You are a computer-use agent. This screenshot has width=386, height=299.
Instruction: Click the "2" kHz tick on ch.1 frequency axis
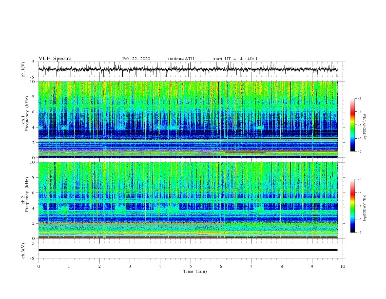pyautogui.click(x=34, y=143)
